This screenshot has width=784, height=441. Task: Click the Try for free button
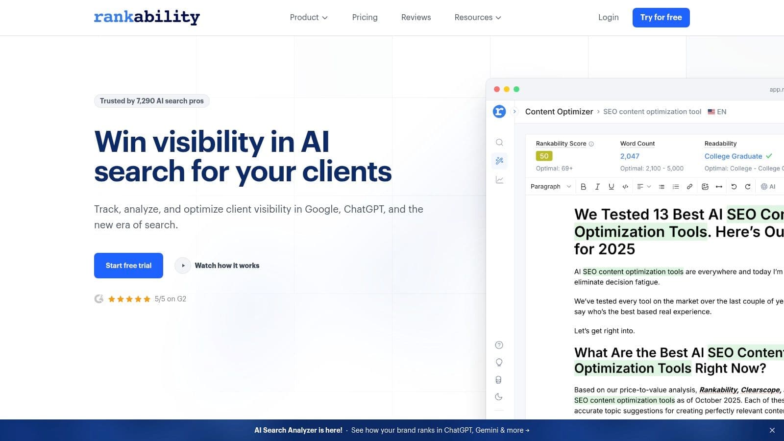coord(661,17)
